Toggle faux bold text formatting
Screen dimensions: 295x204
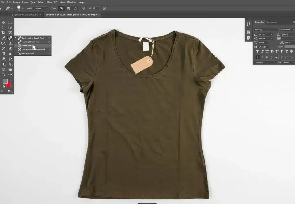pyautogui.click(x=258, y=51)
